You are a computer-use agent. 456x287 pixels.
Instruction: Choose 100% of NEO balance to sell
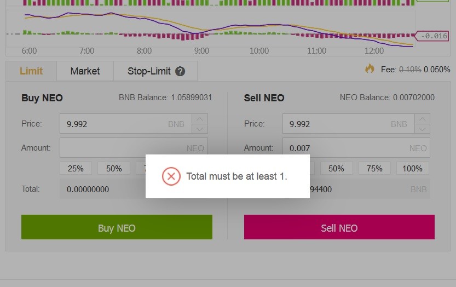(x=412, y=169)
